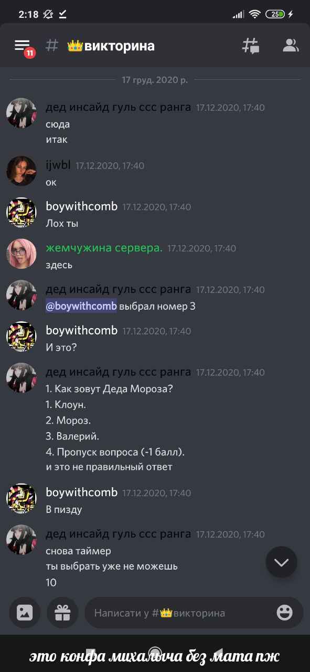310x672 pixels.
Task: Tap the battery indicator in status bar
Action: 276,15
